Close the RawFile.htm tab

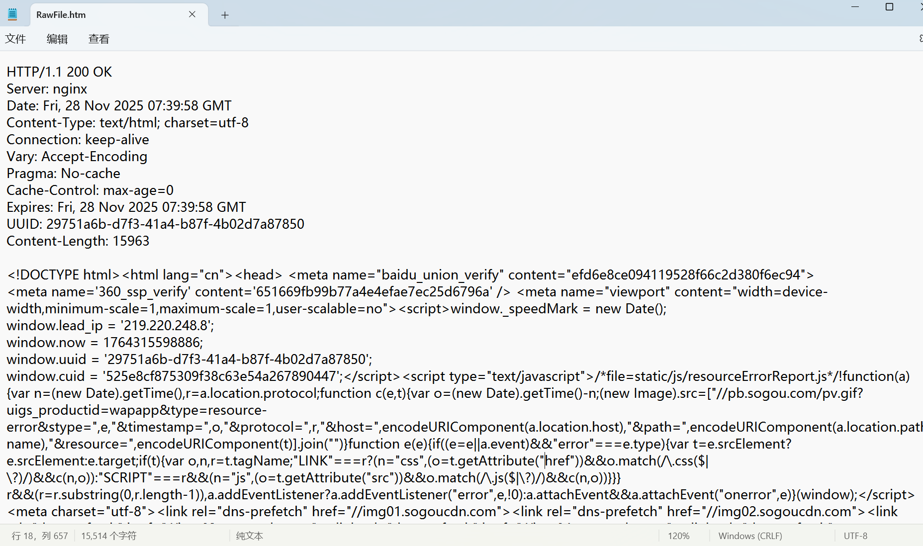[x=192, y=14]
